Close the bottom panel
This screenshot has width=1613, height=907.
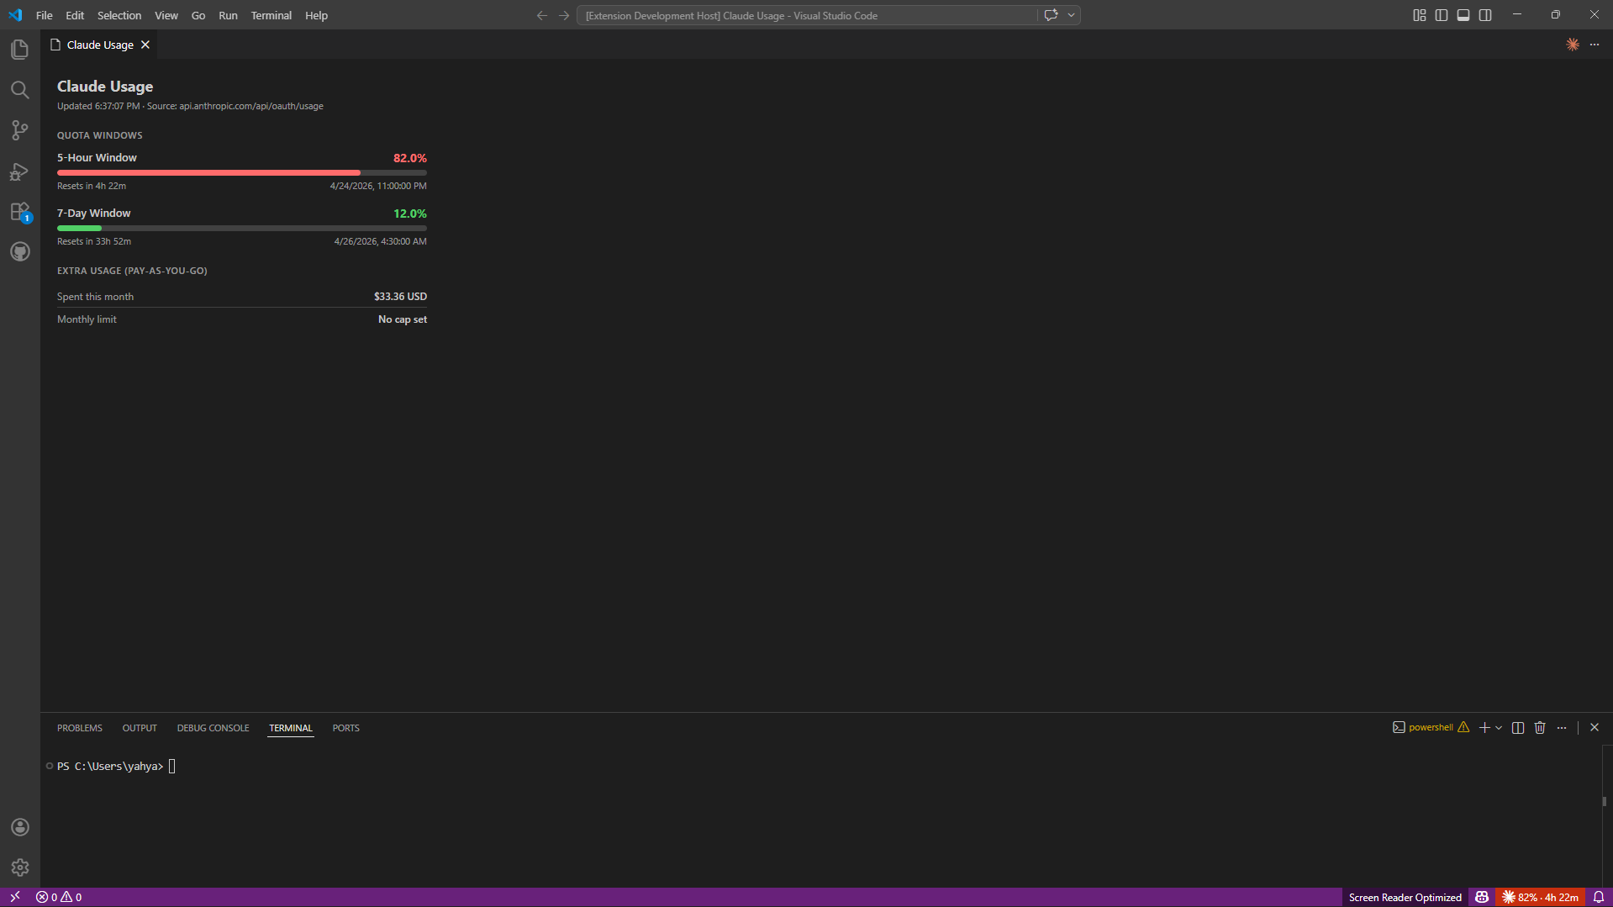(1595, 728)
